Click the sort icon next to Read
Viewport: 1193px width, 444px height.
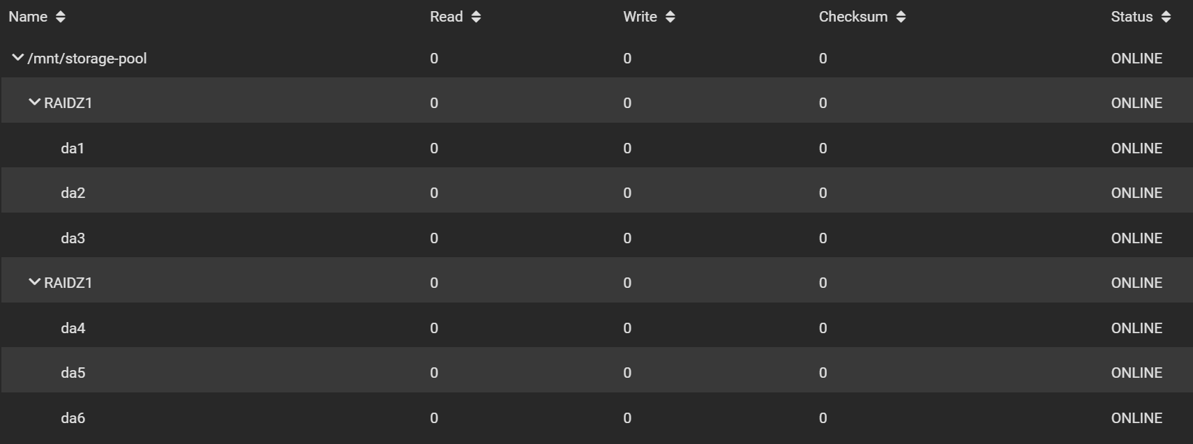coord(476,17)
